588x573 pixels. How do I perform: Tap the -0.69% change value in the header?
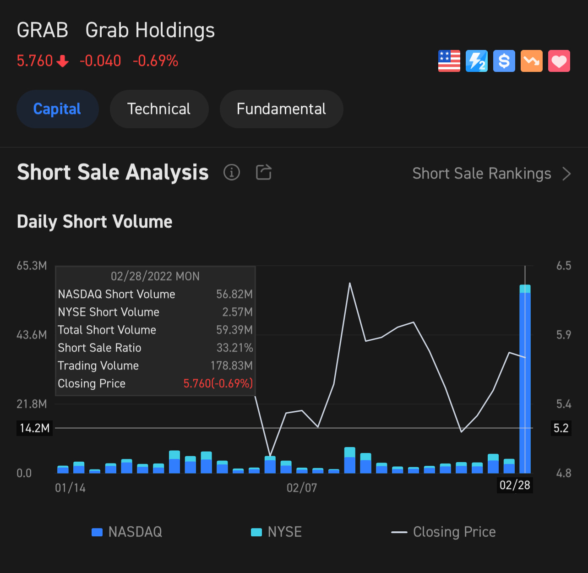[x=155, y=61]
